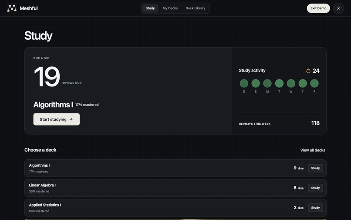
Task: Click the Friday activity dot
Action: coord(314,83)
